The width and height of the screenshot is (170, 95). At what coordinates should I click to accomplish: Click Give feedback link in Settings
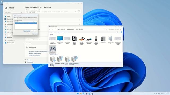(30, 62)
